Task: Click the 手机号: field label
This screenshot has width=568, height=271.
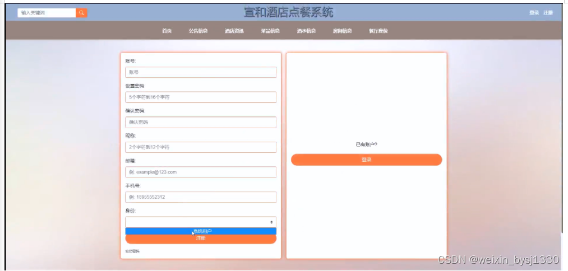Action: pos(133,185)
